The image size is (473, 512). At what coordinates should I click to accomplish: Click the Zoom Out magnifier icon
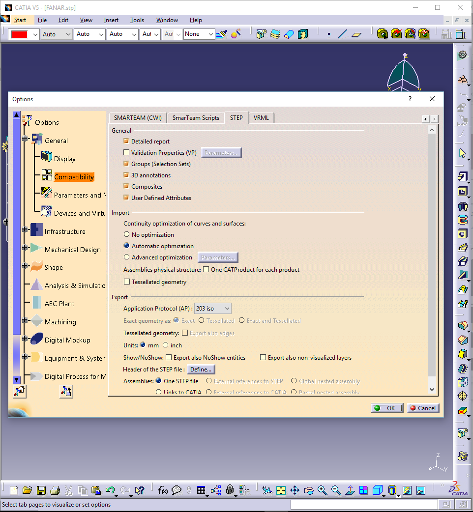(336, 490)
